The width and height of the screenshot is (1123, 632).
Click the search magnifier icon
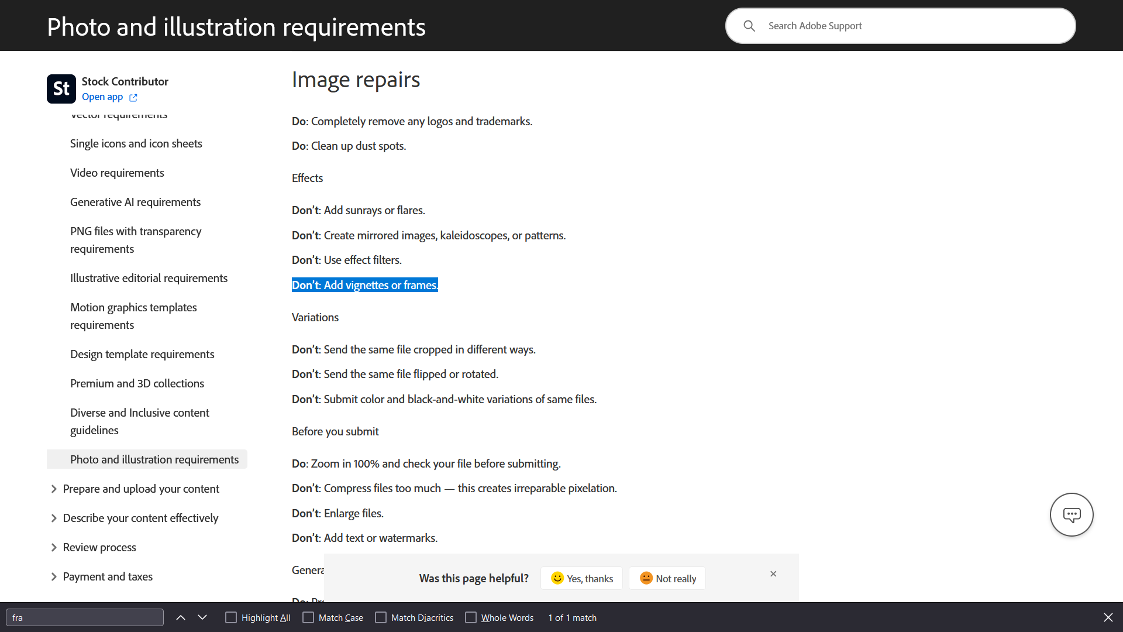750,26
